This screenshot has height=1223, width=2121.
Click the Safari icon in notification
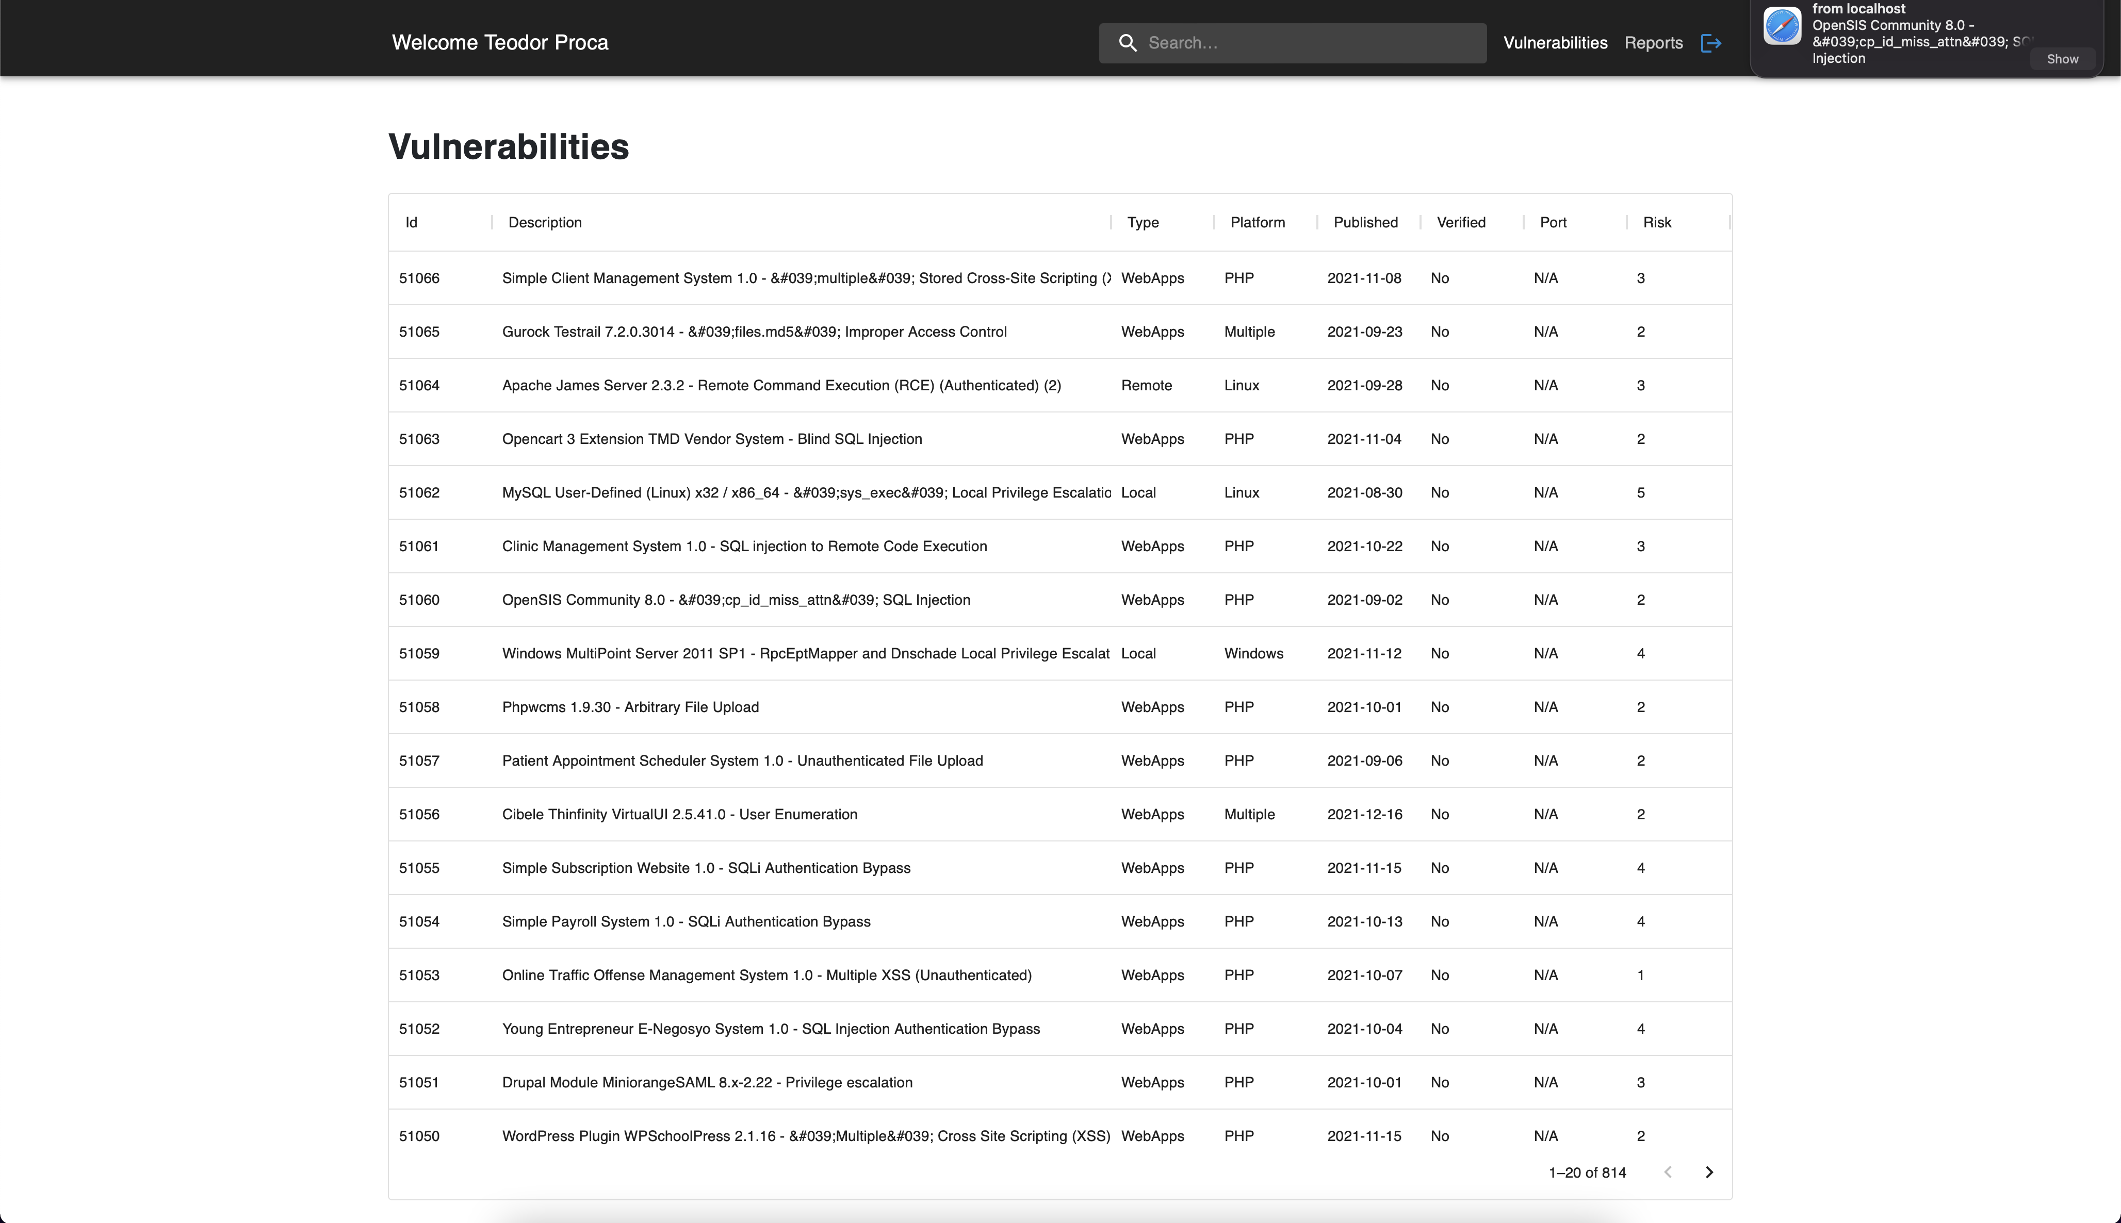1782,26
